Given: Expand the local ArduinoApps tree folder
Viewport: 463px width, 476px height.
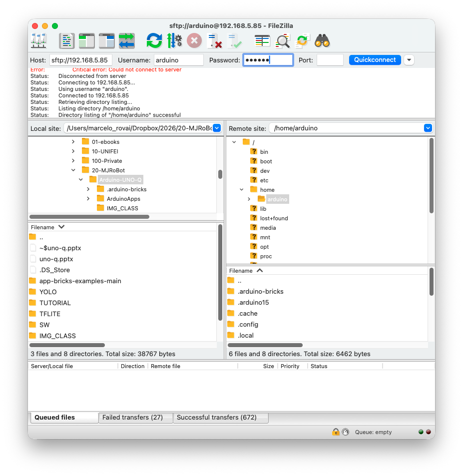Looking at the screenshot, I should click(88, 198).
